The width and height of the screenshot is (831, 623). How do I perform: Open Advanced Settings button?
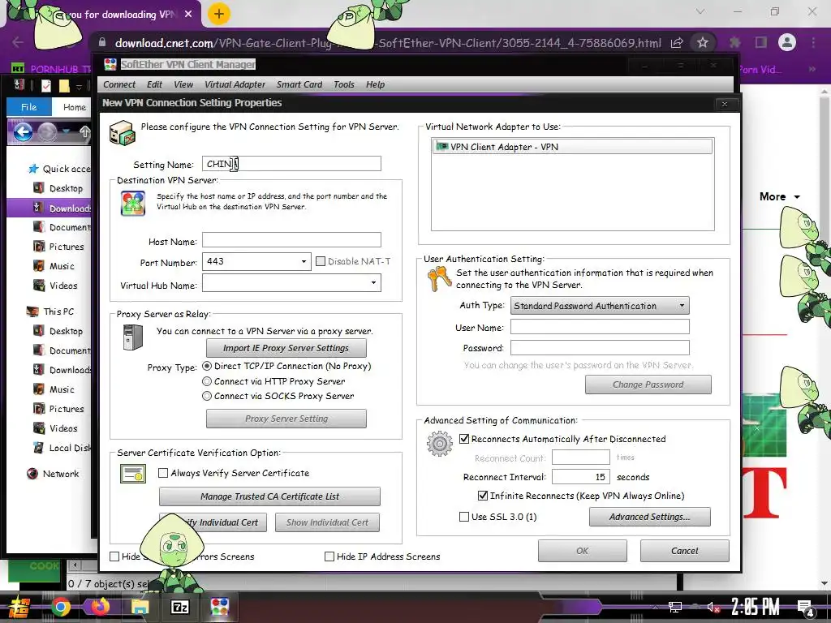pos(650,517)
